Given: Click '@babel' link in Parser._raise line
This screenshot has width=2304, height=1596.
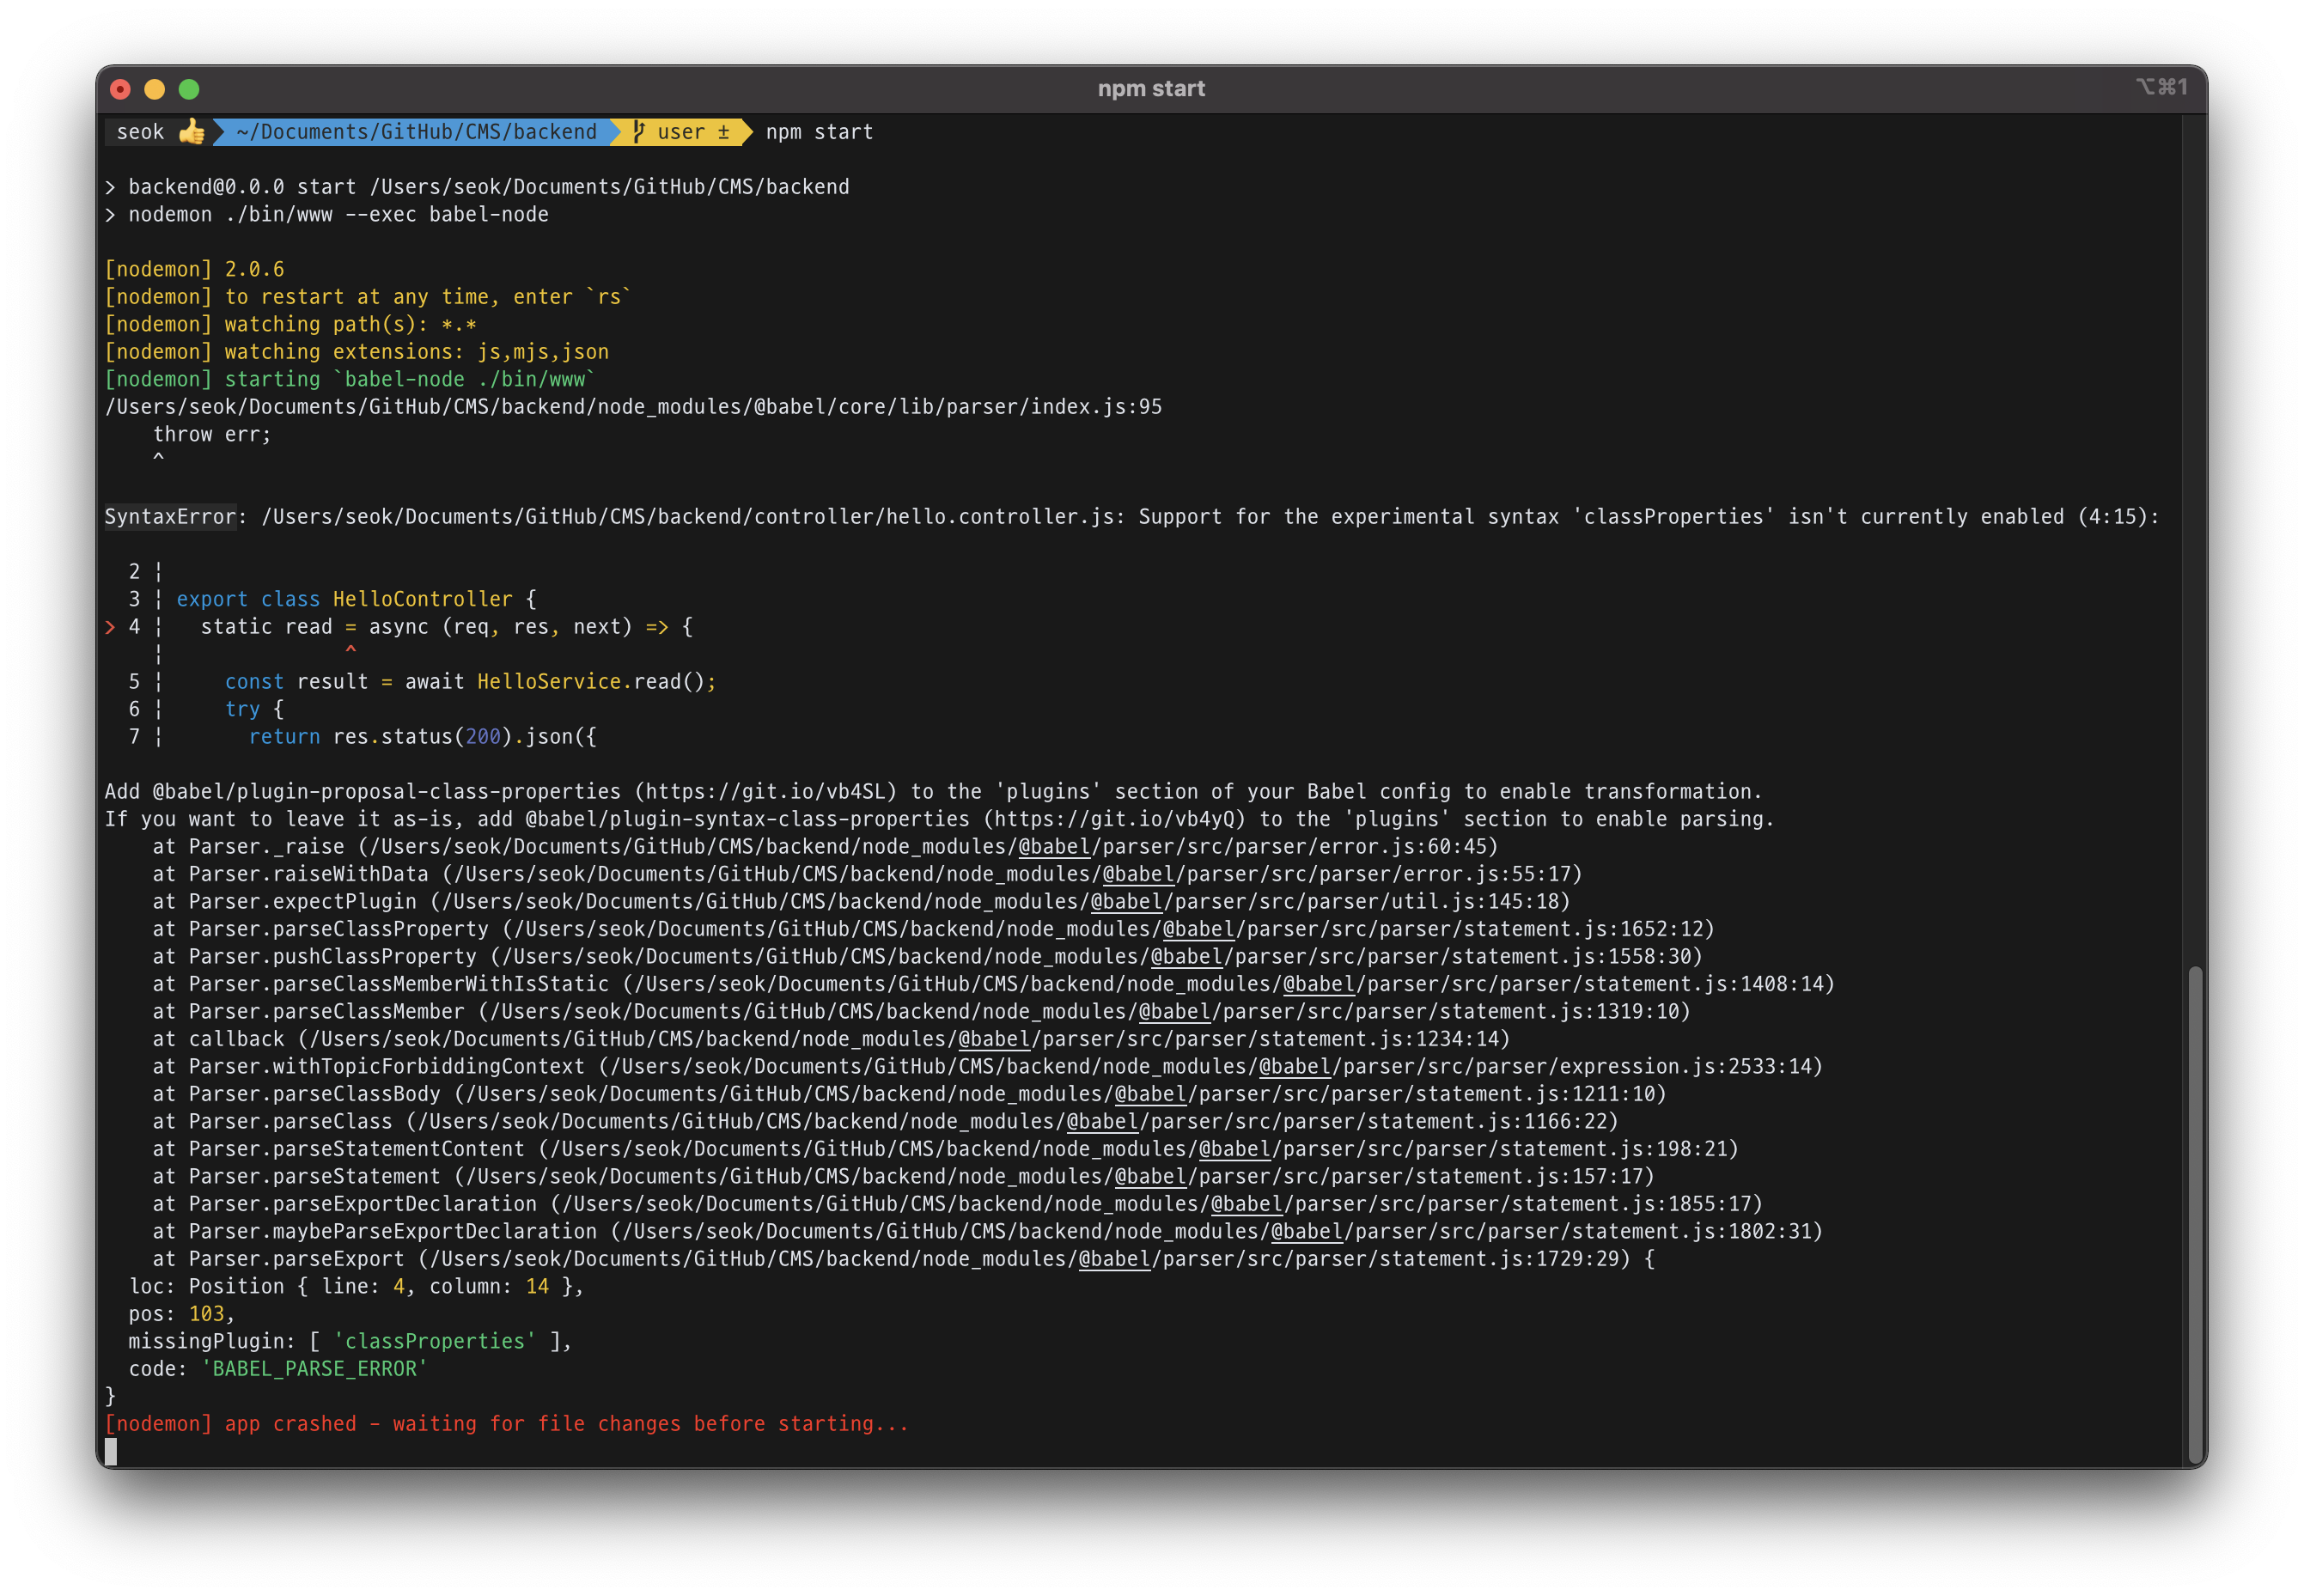Looking at the screenshot, I should point(1054,846).
